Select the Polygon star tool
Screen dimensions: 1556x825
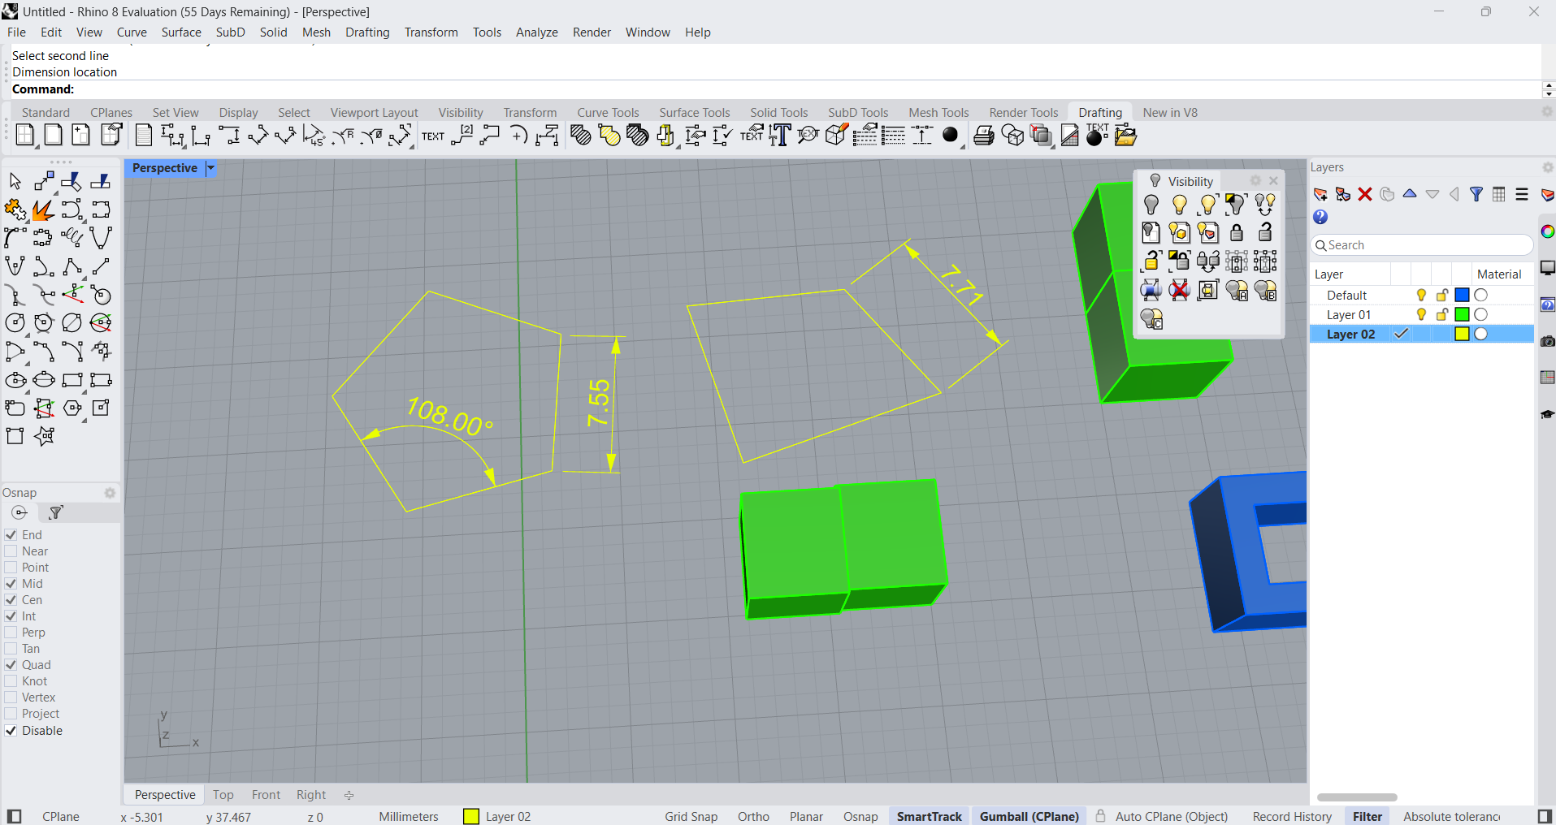[44, 436]
